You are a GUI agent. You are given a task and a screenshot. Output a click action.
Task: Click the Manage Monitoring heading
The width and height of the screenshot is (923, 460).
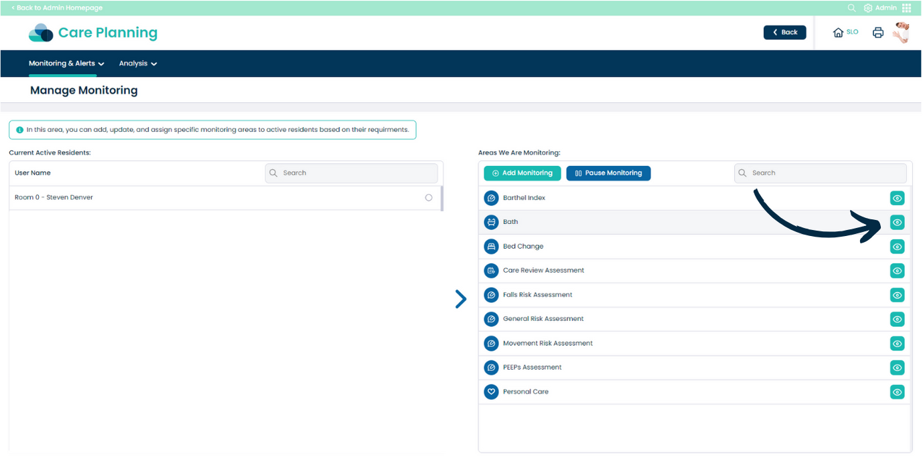pos(84,90)
